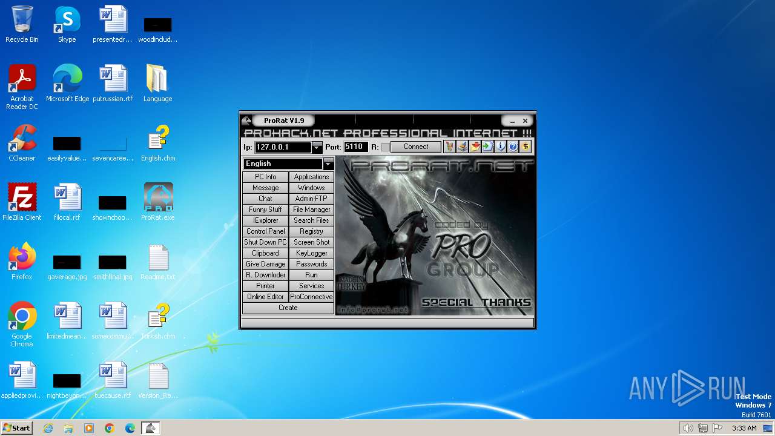Select the Readme.txt desktop file
The width and height of the screenshot is (775, 436).
pos(158,262)
